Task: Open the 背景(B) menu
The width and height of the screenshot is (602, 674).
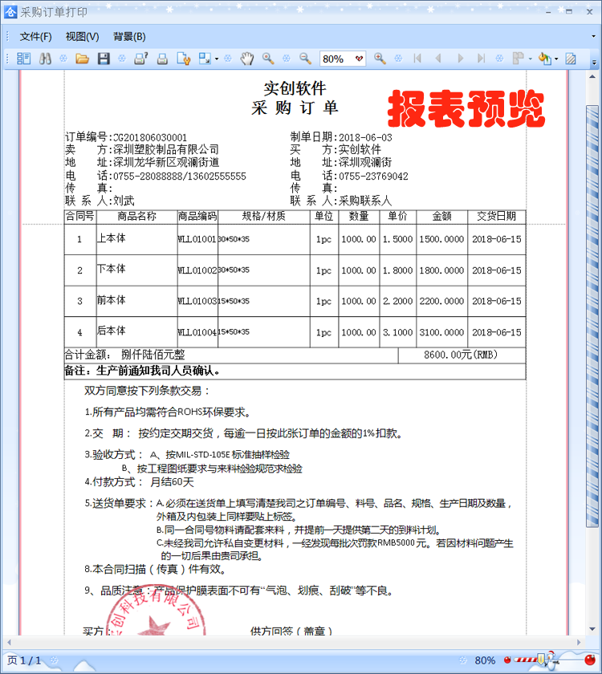Action: pos(129,37)
